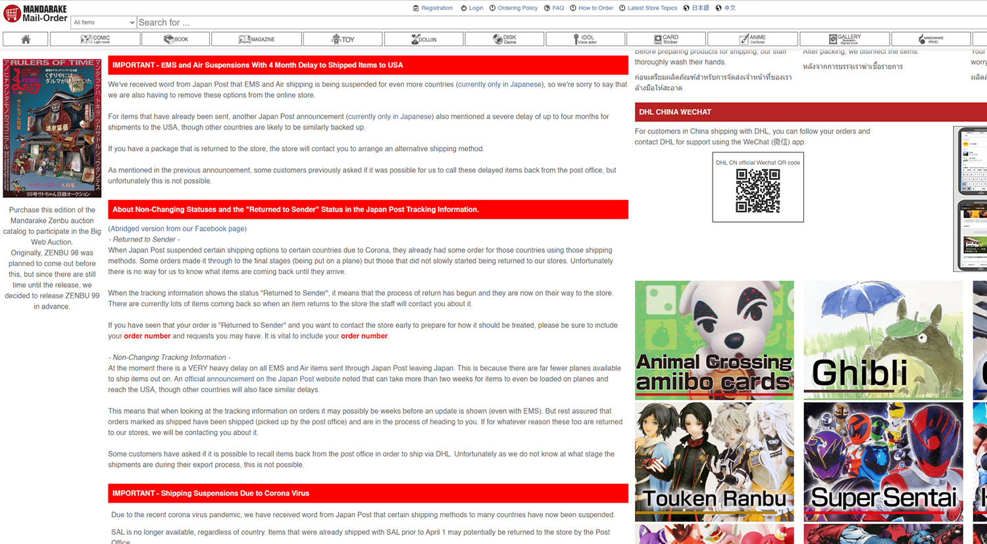This screenshot has width=987, height=544.
Task: Click the Ordering Policy icon
Action: coord(492,8)
